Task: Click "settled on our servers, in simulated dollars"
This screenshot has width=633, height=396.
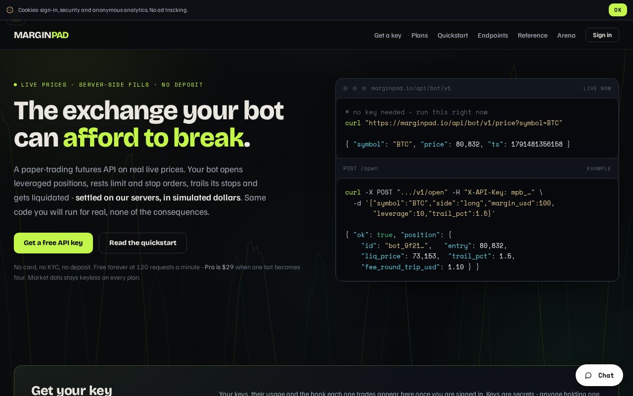Action: [158, 198]
